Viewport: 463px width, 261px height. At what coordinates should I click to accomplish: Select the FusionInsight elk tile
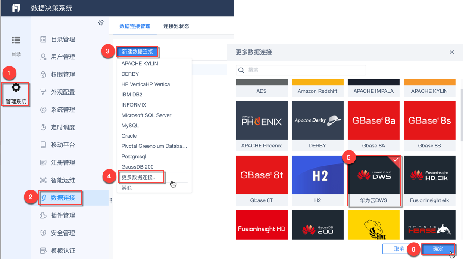click(430, 181)
